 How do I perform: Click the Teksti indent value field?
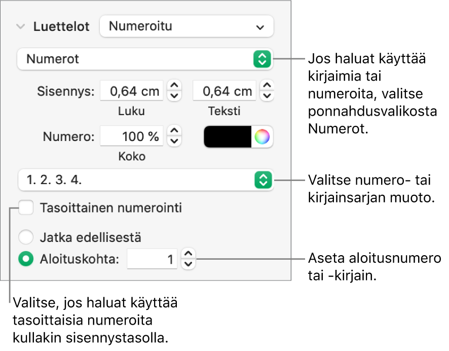[x=223, y=91]
